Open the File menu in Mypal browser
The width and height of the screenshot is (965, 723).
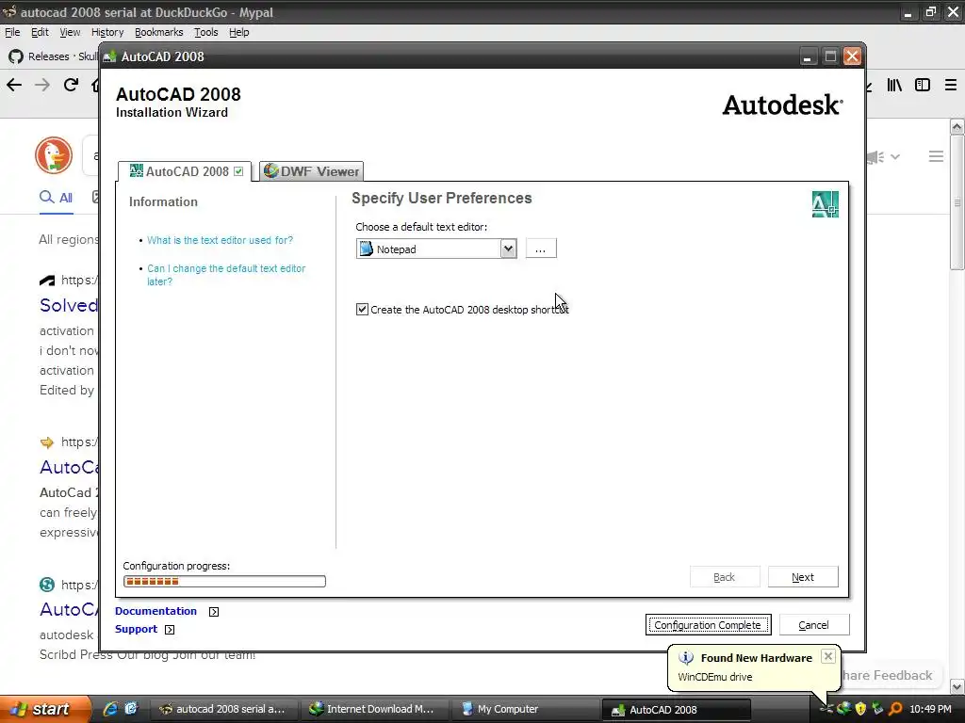(12, 32)
